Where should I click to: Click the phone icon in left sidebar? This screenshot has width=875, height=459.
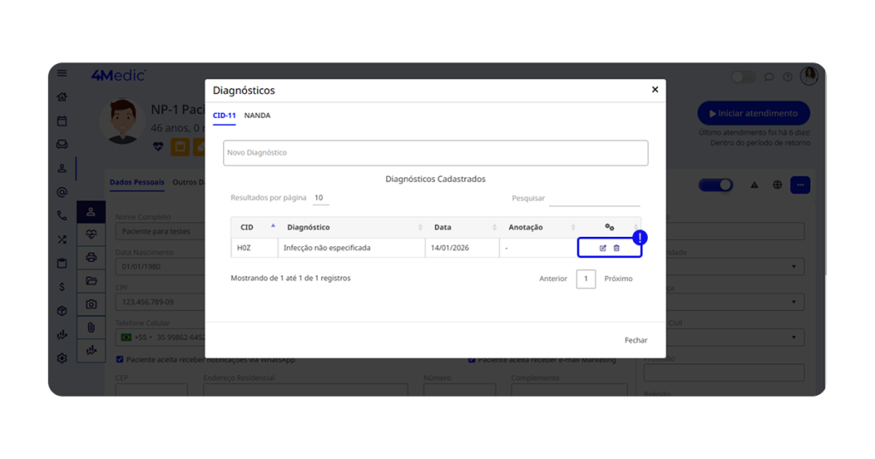[x=62, y=216]
